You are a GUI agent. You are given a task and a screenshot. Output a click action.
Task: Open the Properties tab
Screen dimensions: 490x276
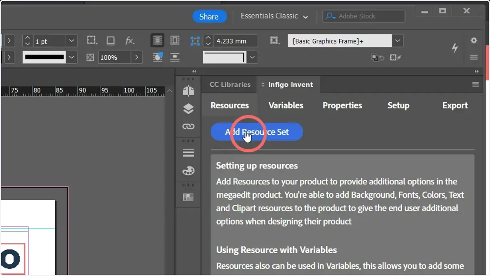(x=342, y=105)
